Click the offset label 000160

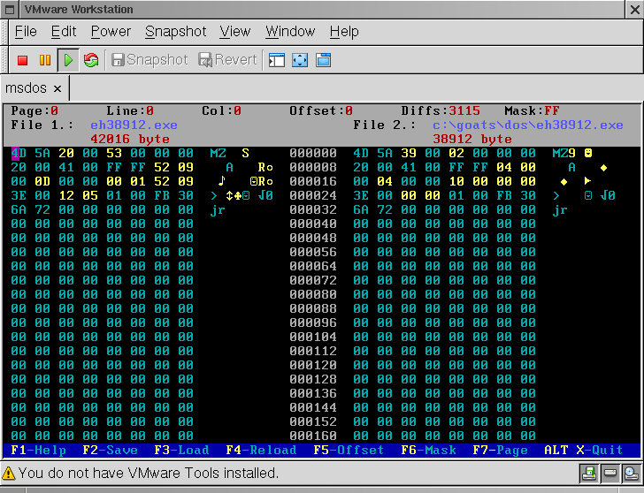(x=313, y=436)
